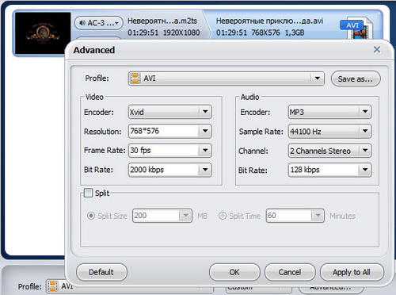Click the AVI icon in bottom Profile bar
This screenshot has height=295, width=396.
click(52, 285)
